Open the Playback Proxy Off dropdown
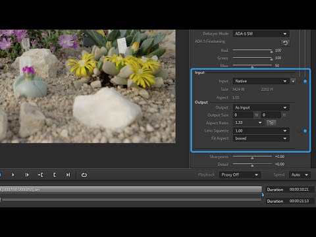The height and width of the screenshot is (237, 316). point(240,175)
